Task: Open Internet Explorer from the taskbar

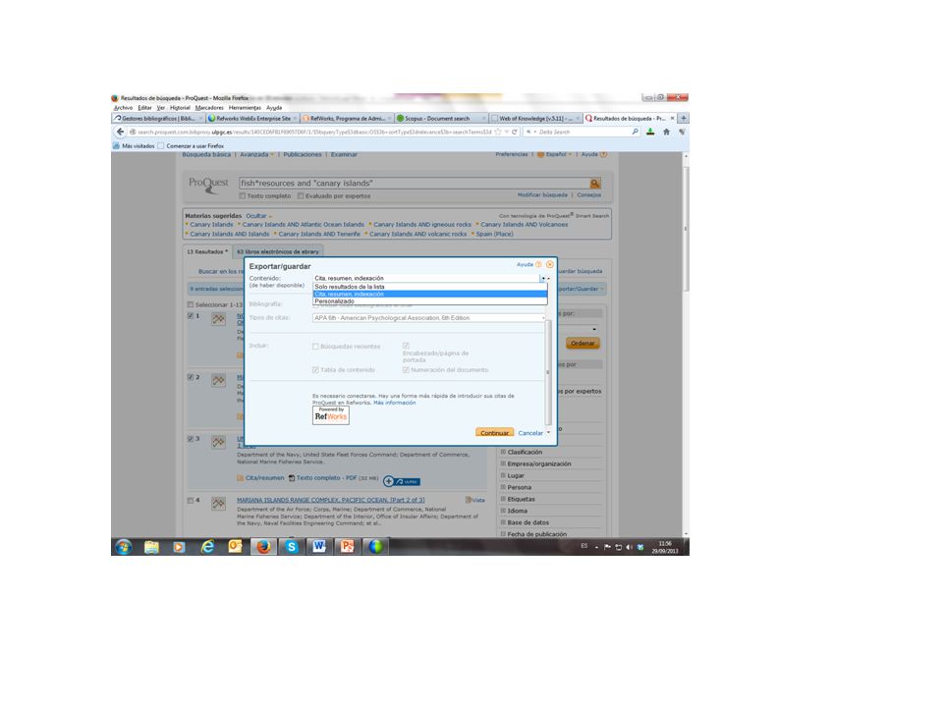Action: pyautogui.click(x=207, y=547)
